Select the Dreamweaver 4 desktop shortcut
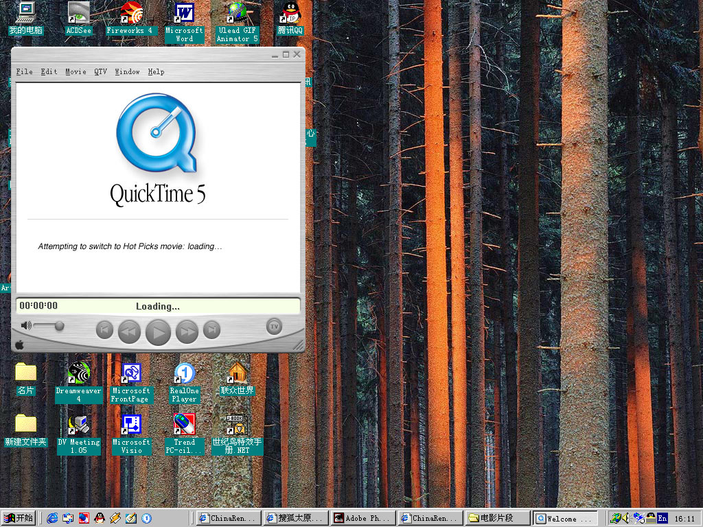Image resolution: width=703 pixels, height=527 pixels. click(x=78, y=383)
